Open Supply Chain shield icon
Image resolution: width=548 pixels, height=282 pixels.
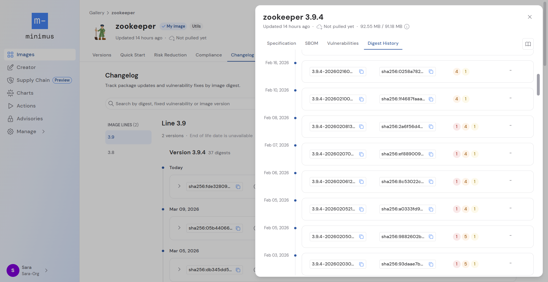(x=10, y=80)
